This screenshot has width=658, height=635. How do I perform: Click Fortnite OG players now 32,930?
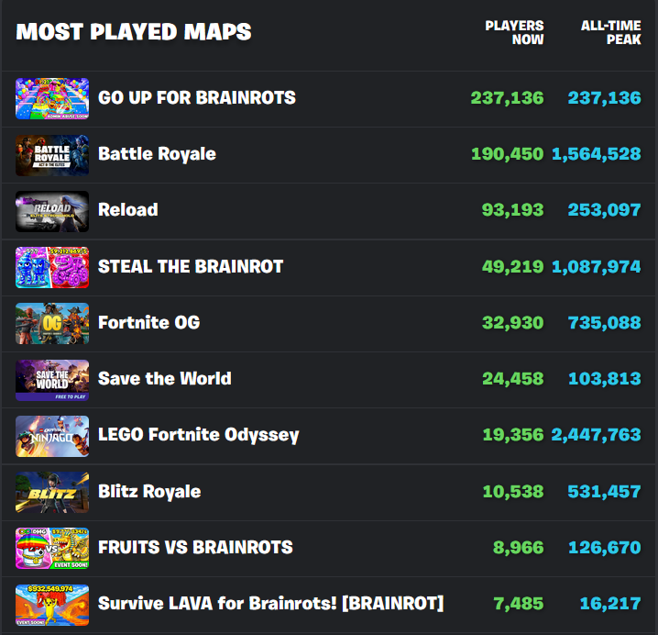(x=513, y=323)
